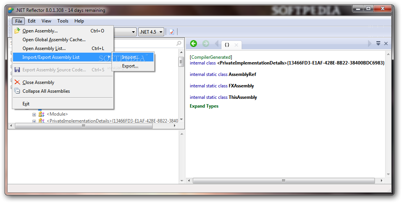Choose Exit from File menu
The image size is (402, 203).
pyautogui.click(x=63, y=103)
